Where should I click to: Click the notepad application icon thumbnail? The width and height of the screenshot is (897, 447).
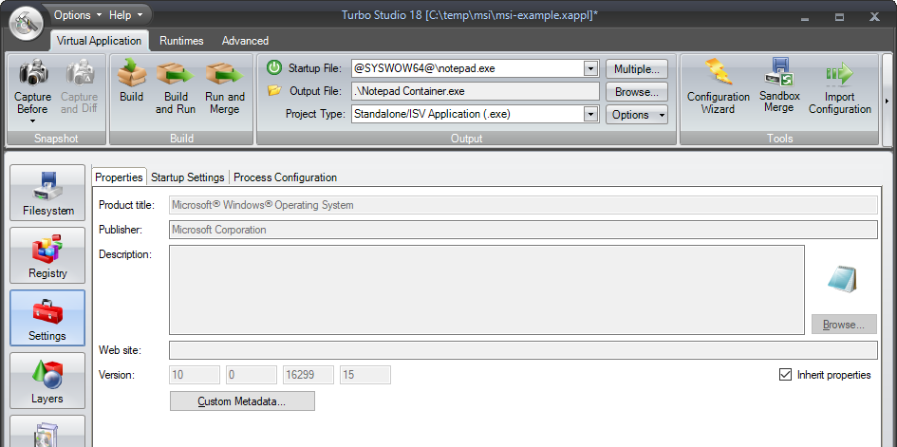[843, 280]
